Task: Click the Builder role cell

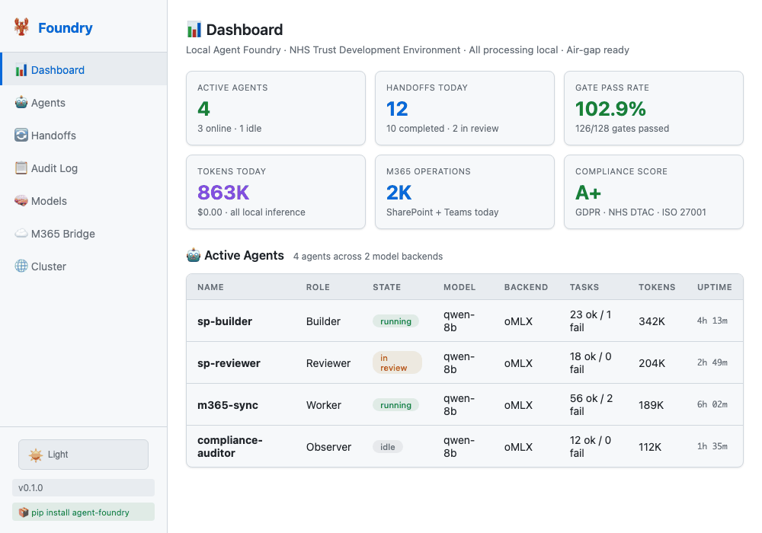Action: (323, 321)
